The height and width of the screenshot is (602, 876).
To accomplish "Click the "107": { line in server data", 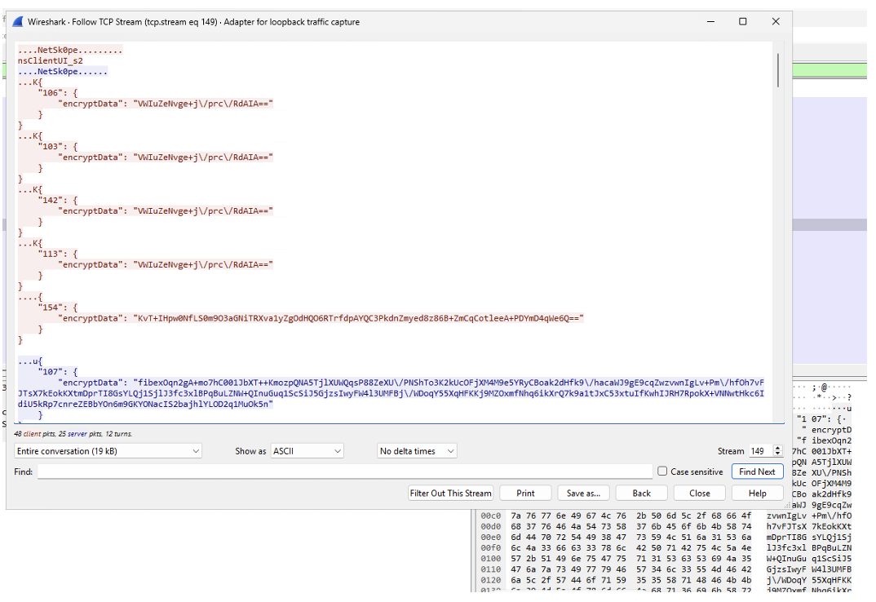I will pos(58,372).
